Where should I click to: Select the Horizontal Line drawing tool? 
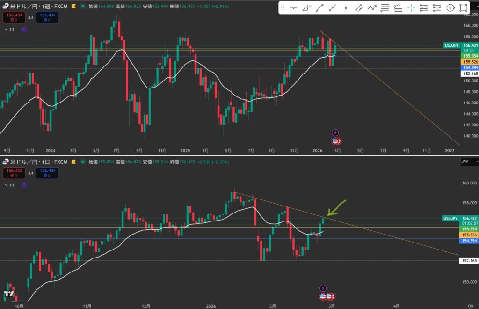pos(293,8)
